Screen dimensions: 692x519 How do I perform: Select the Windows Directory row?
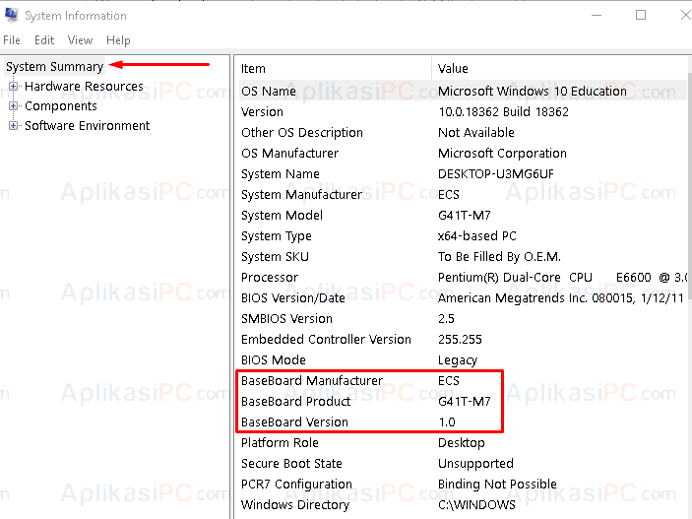click(x=463, y=505)
